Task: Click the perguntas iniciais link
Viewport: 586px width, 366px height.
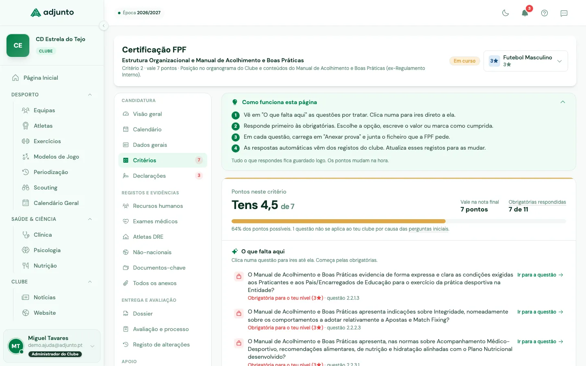Action: click(x=429, y=229)
